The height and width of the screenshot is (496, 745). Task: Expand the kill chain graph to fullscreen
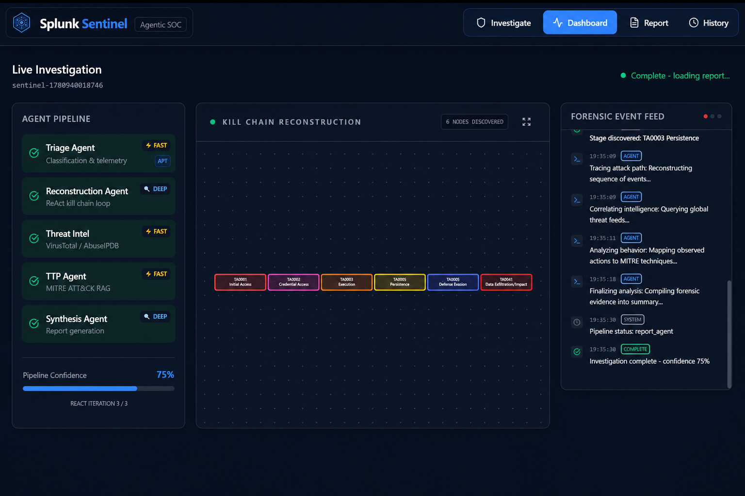click(526, 122)
